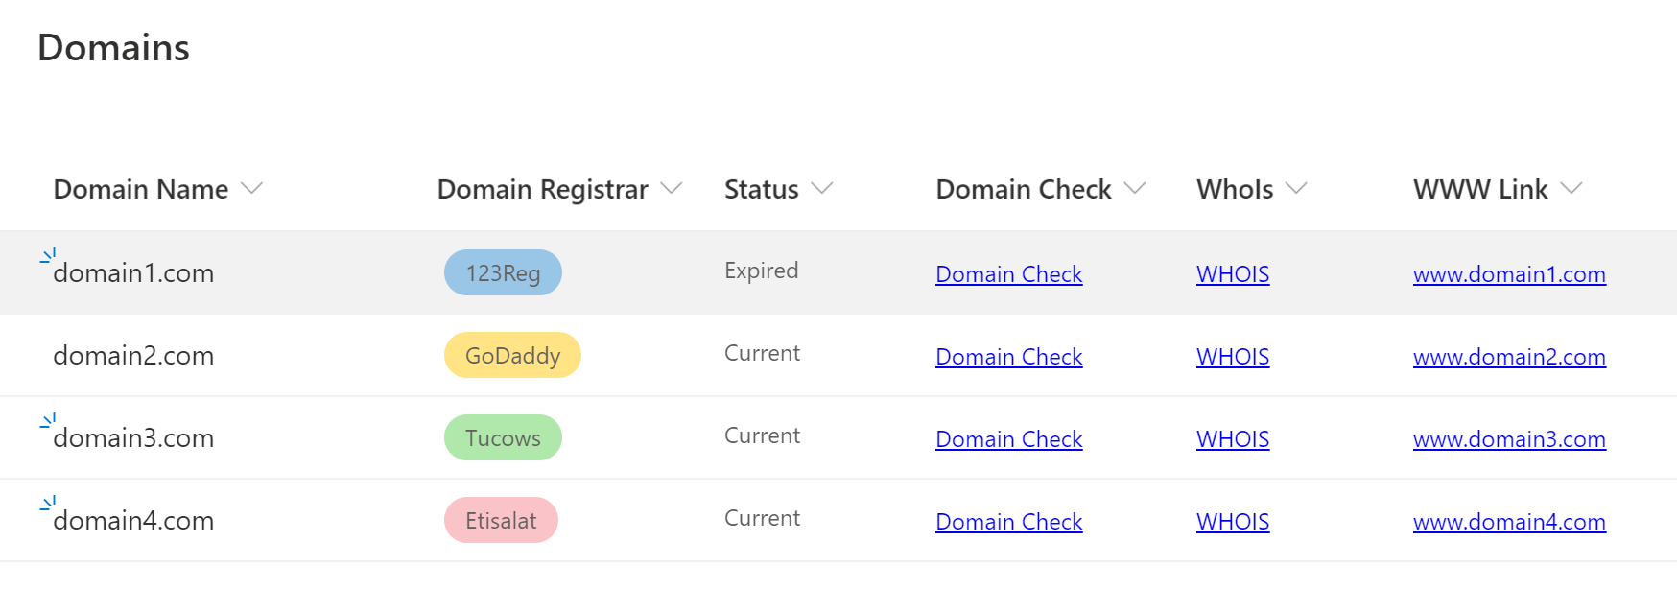Open Domain Check for domain4.com
Viewport: 1677px width, 612px height.
click(1008, 522)
